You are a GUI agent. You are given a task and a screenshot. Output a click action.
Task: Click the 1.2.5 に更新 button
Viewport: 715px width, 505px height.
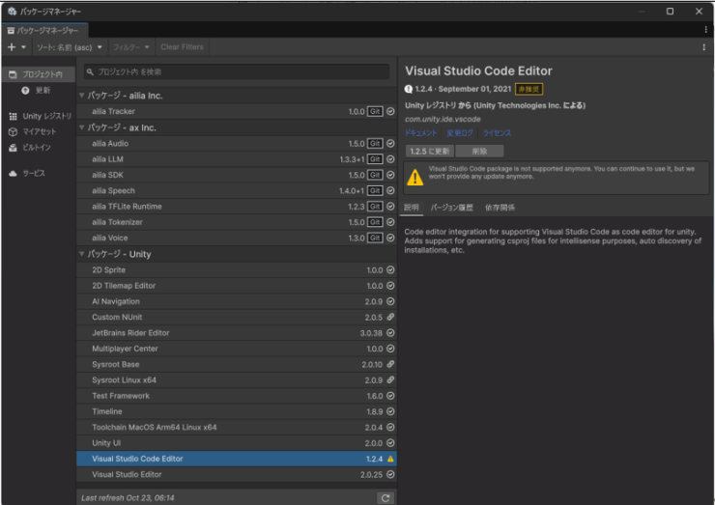click(x=429, y=152)
